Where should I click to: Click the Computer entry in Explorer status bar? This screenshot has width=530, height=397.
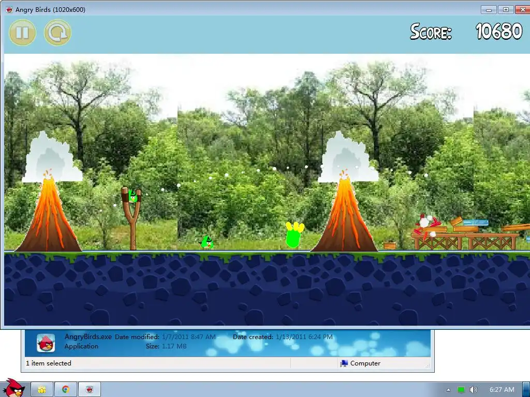click(x=360, y=363)
